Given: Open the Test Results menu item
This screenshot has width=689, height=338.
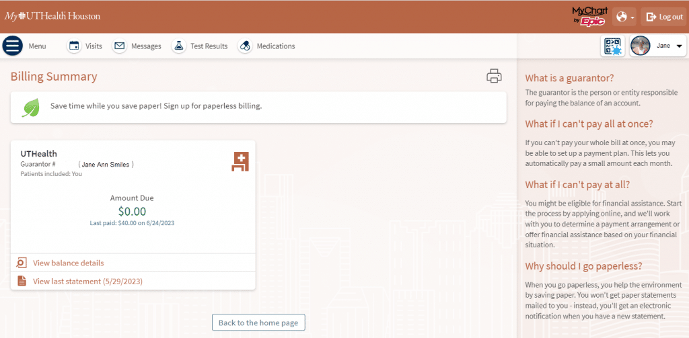Looking at the screenshot, I should pyautogui.click(x=209, y=46).
